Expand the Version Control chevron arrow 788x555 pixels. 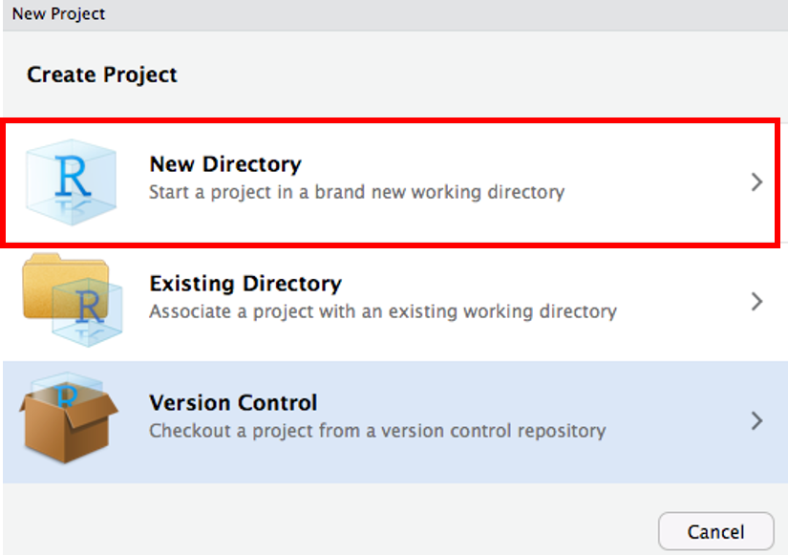pos(756,420)
